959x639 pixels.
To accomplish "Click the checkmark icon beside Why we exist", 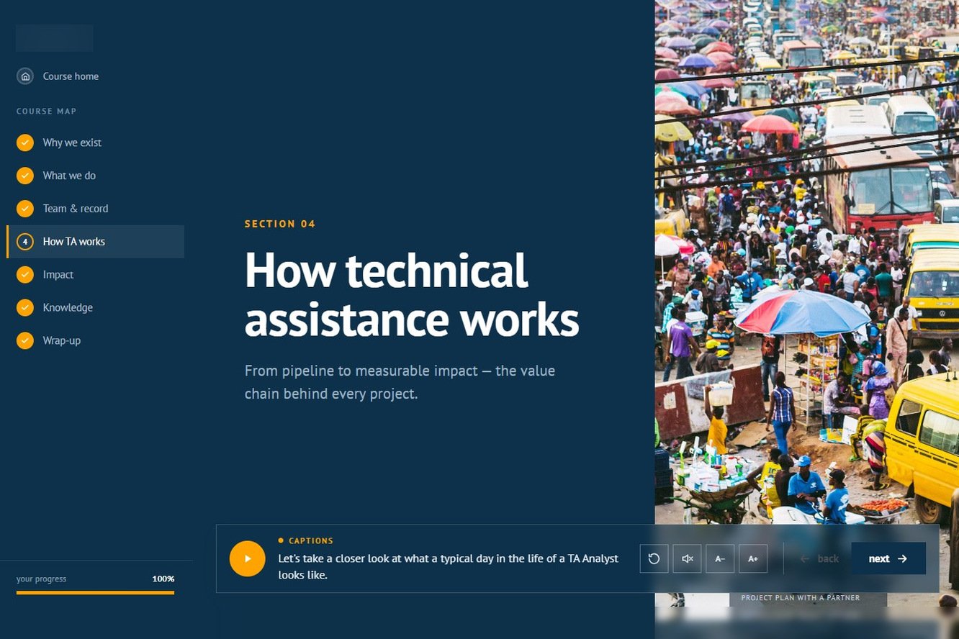I will [x=25, y=142].
